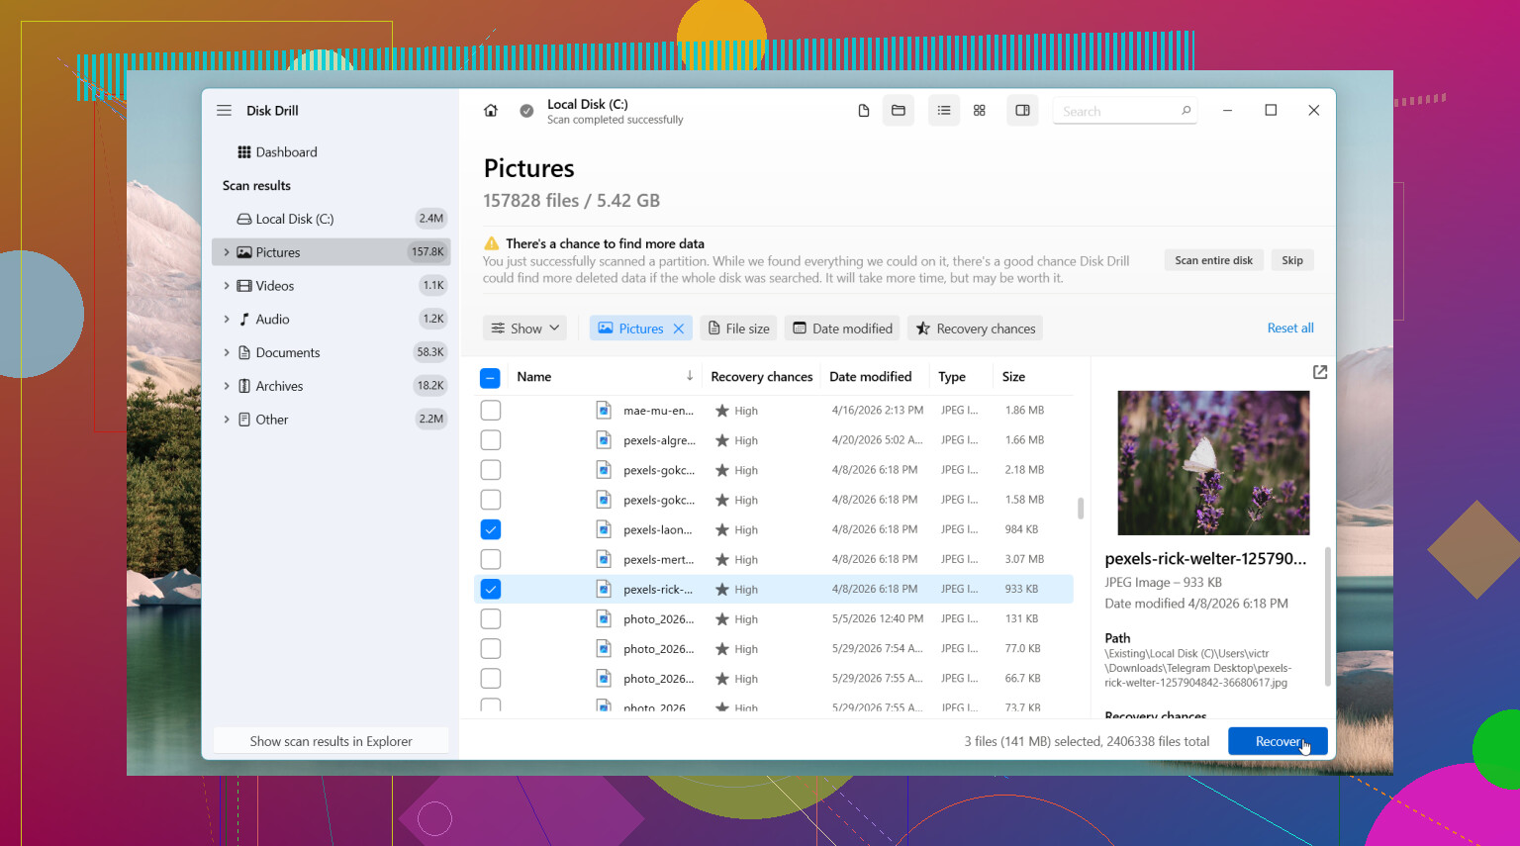This screenshot has height=846, width=1520.
Task: Switch to folder view icon
Action: 899,111
